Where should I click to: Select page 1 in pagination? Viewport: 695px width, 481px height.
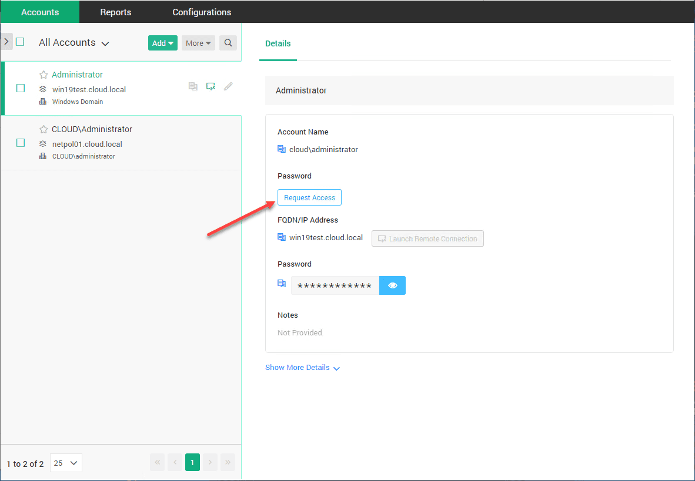[192, 462]
